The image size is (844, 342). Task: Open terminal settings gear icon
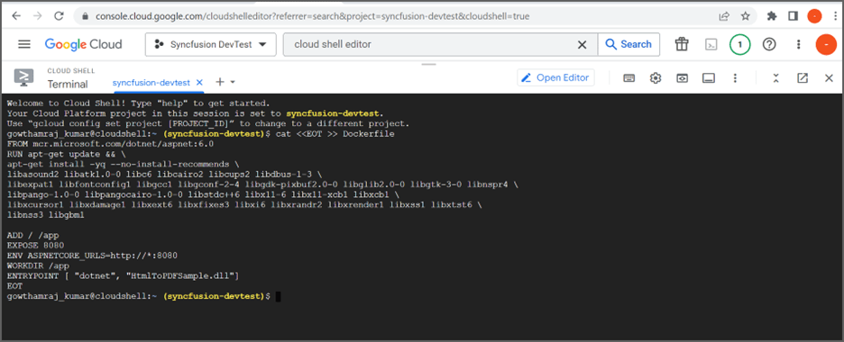pyautogui.click(x=655, y=78)
